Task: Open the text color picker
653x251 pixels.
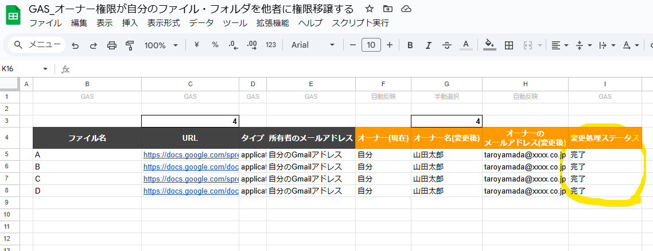Action: coord(466,45)
